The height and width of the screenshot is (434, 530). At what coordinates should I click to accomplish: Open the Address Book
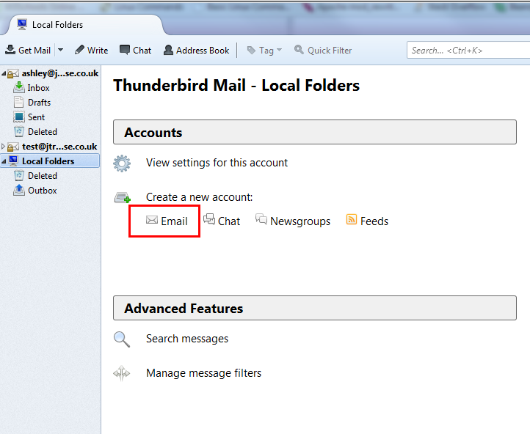tap(197, 50)
